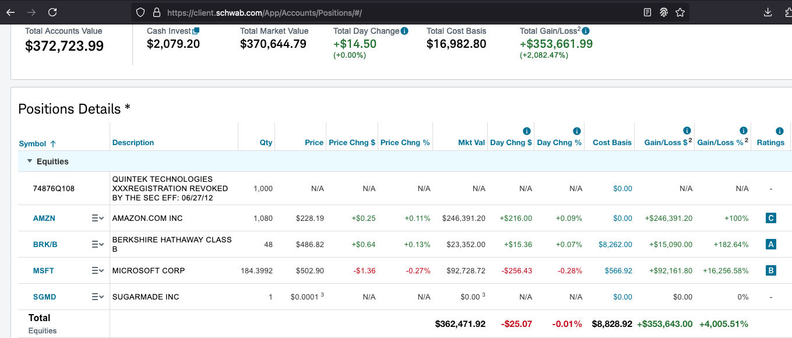Reload the page in the browser

click(52, 12)
